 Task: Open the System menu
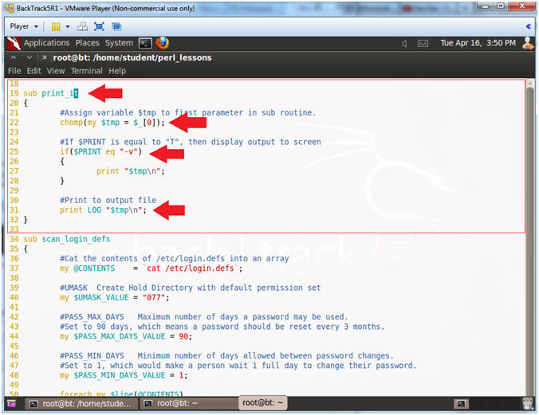[119, 43]
